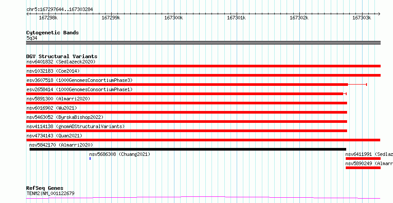Click the black bar of nsv5842170
Image resolution: width=393 pixels, height=203 pixels.
point(188,149)
